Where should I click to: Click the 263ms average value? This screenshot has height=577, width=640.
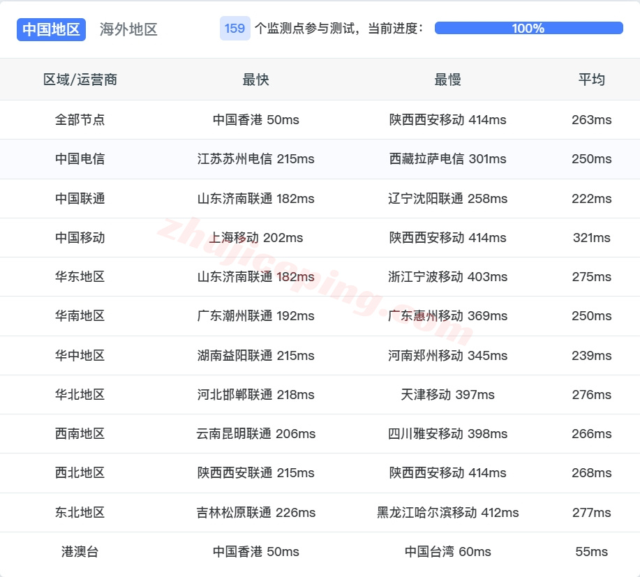pyautogui.click(x=591, y=119)
